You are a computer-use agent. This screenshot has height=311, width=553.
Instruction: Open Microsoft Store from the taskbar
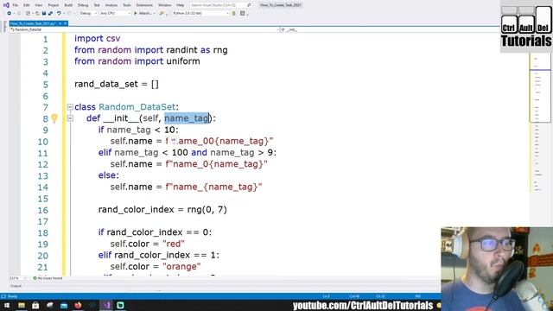tap(35, 305)
